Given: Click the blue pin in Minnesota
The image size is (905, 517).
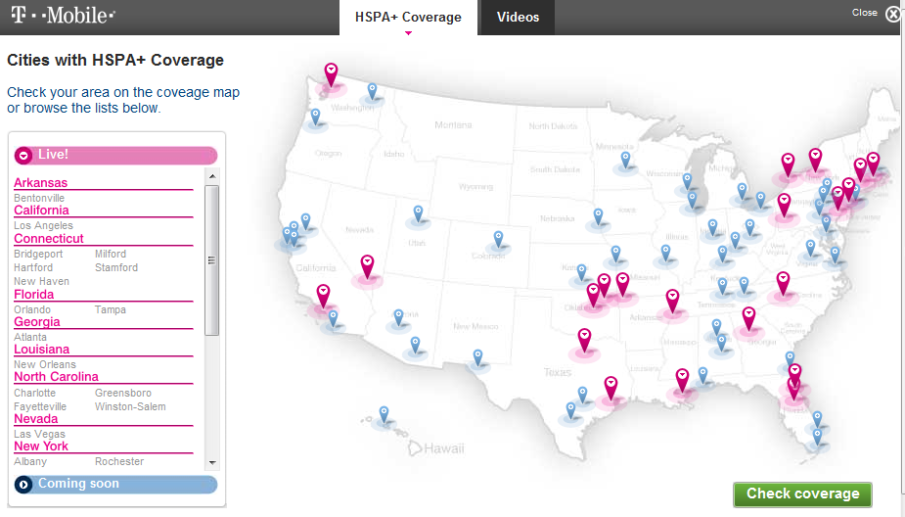Looking at the screenshot, I should [x=625, y=160].
